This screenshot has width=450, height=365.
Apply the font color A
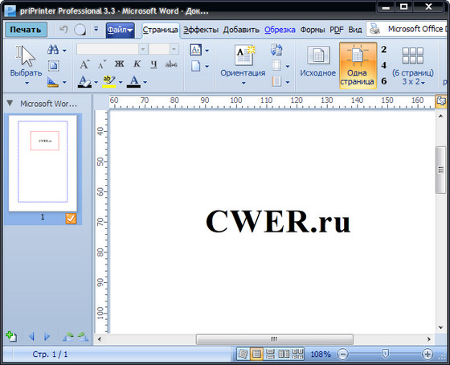133,81
